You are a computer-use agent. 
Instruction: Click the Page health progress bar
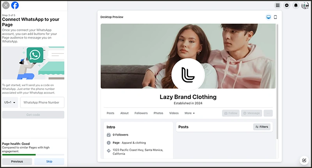pos(33,155)
